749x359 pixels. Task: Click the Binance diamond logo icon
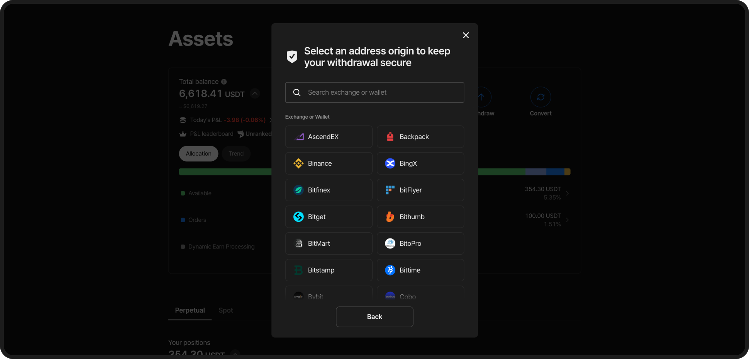point(298,163)
